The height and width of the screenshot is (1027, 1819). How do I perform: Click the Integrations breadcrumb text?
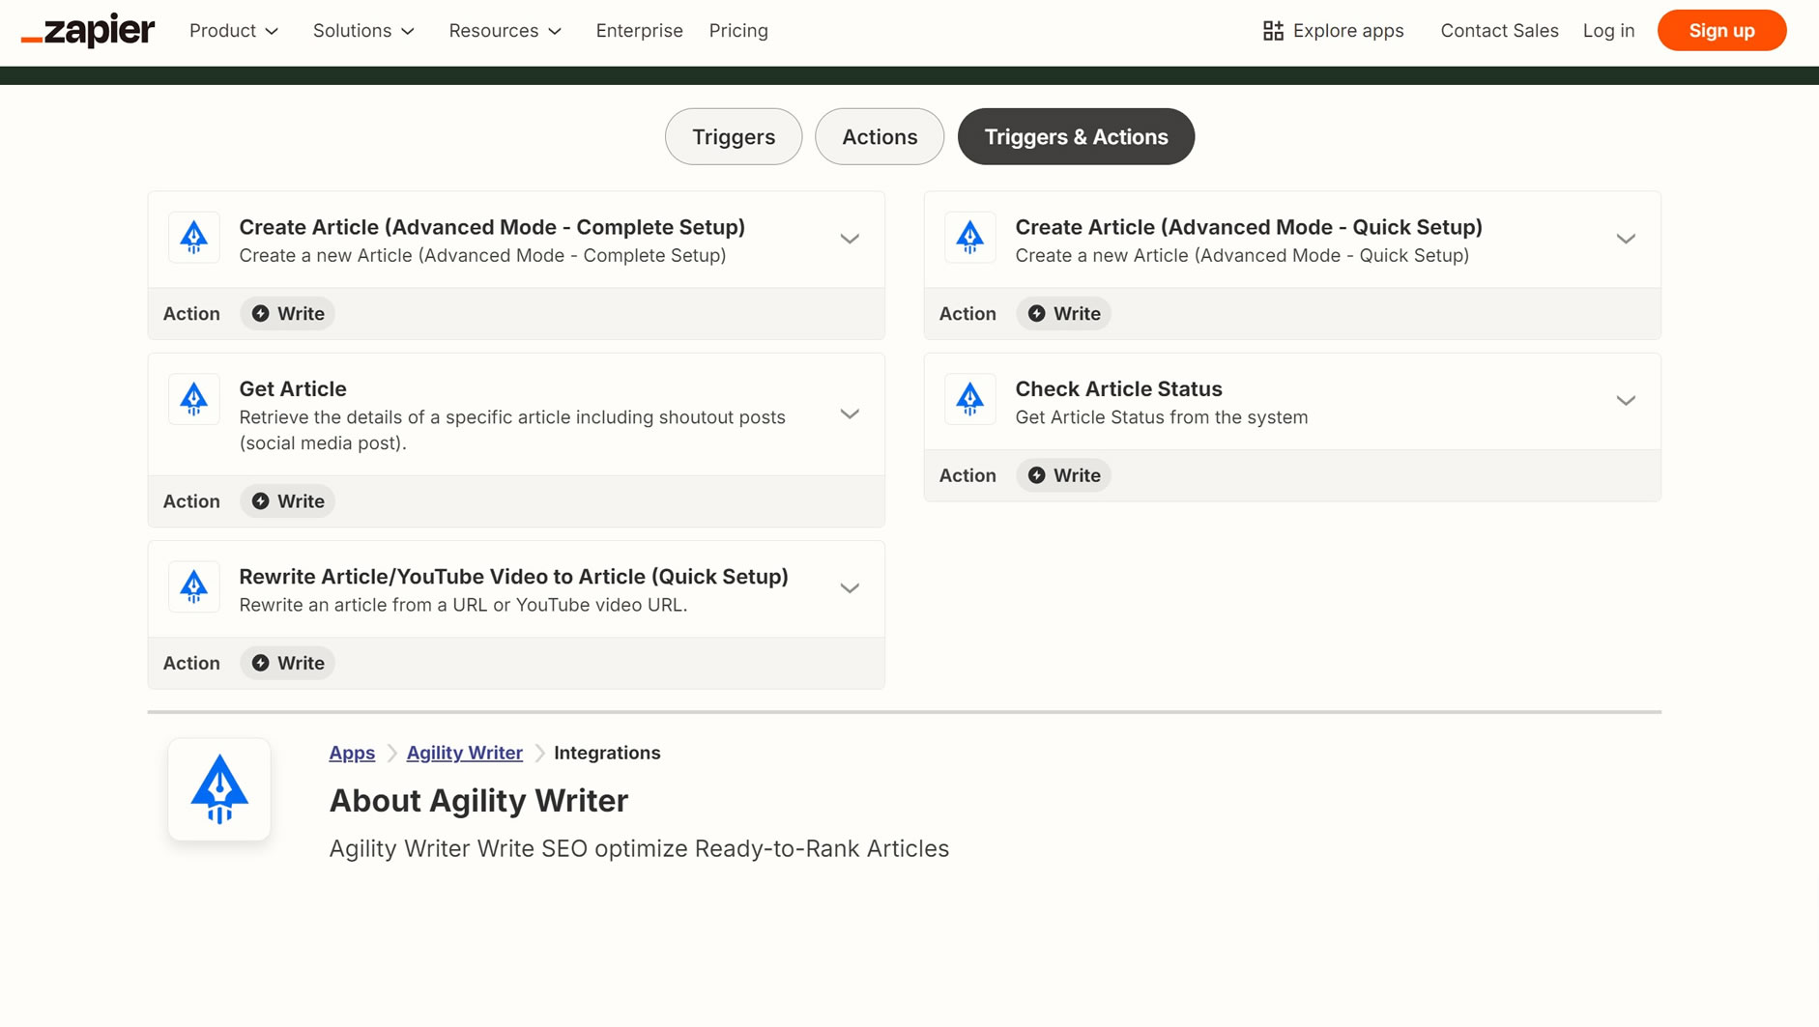(607, 753)
